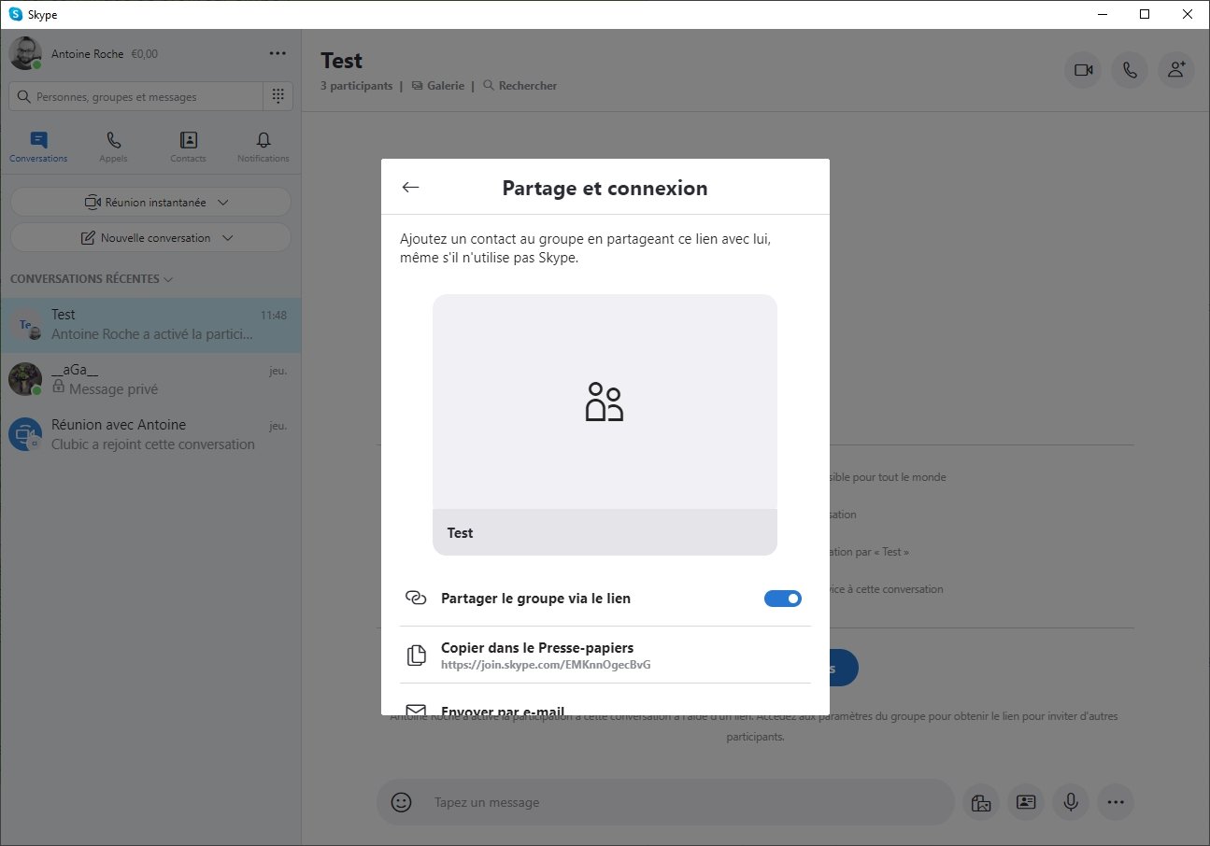Viewport: 1210px width, 846px height.
Task: Open the dial pad next to search
Action: click(x=278, y=96)
